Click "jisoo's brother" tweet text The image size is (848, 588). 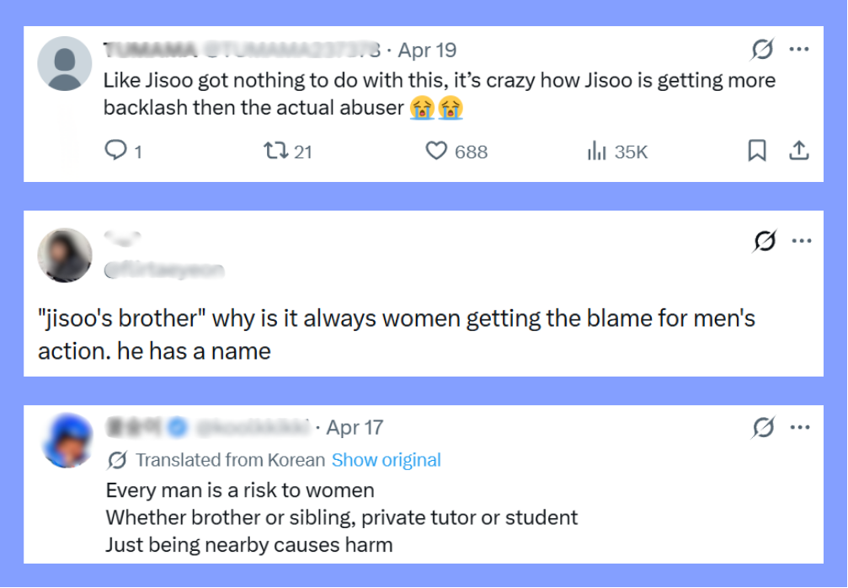point(396,334)
